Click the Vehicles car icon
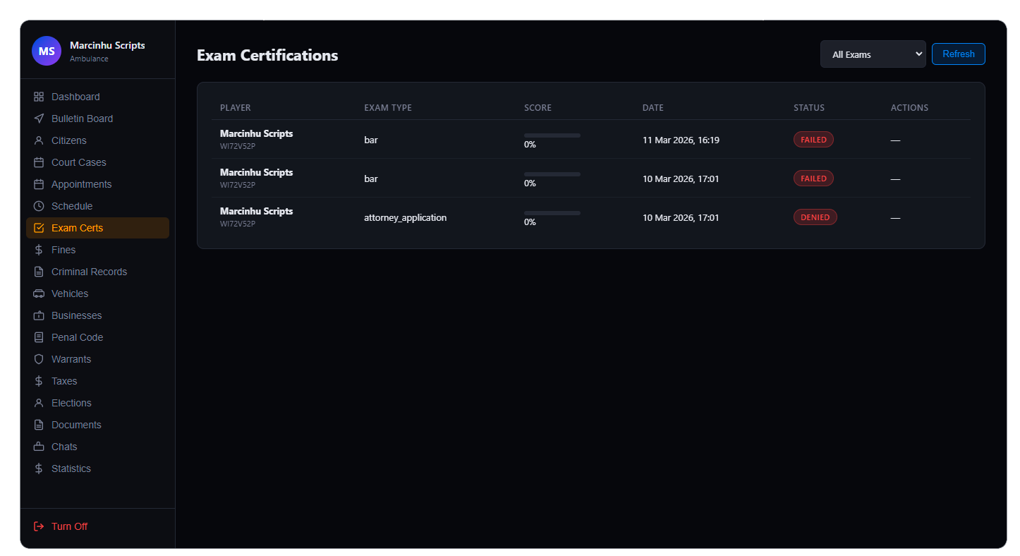This screenshot has height=556, width=1020. coord(39,294)
